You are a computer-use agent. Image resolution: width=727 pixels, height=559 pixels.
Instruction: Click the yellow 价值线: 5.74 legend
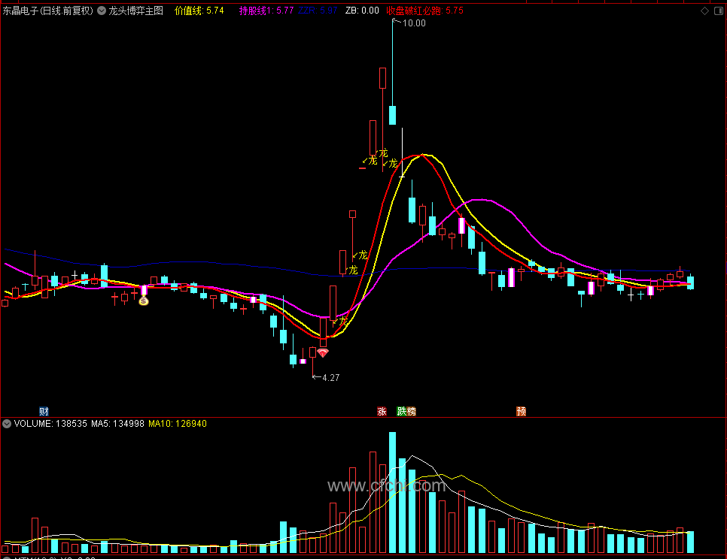click(199, 11)
